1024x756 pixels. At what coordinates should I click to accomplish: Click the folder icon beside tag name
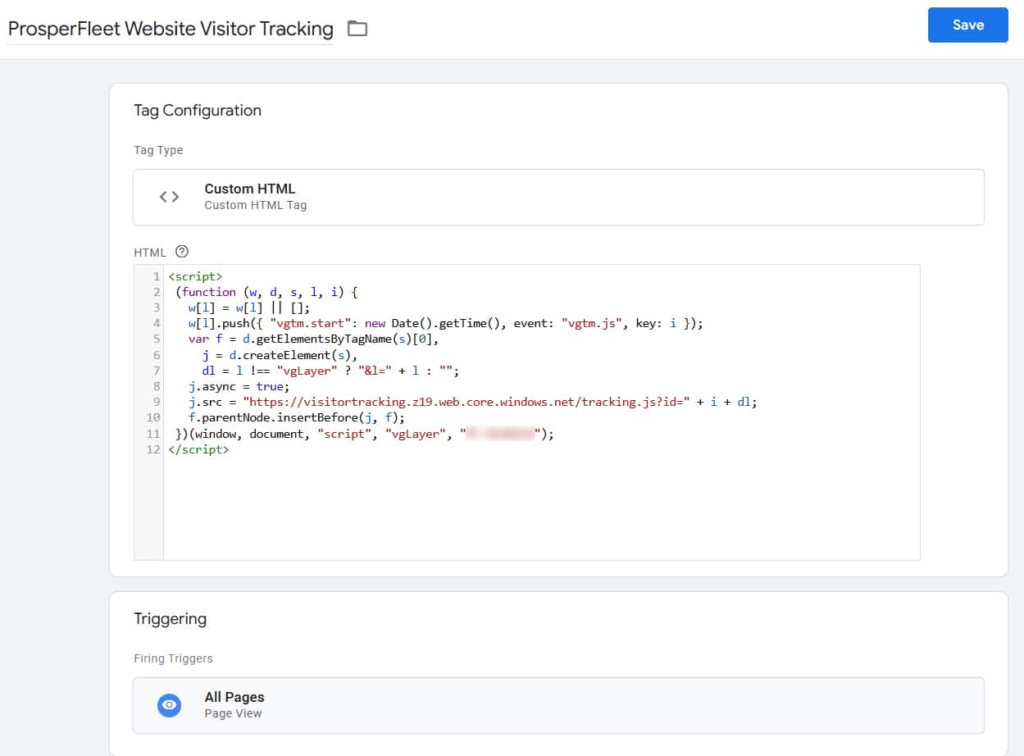357,30
